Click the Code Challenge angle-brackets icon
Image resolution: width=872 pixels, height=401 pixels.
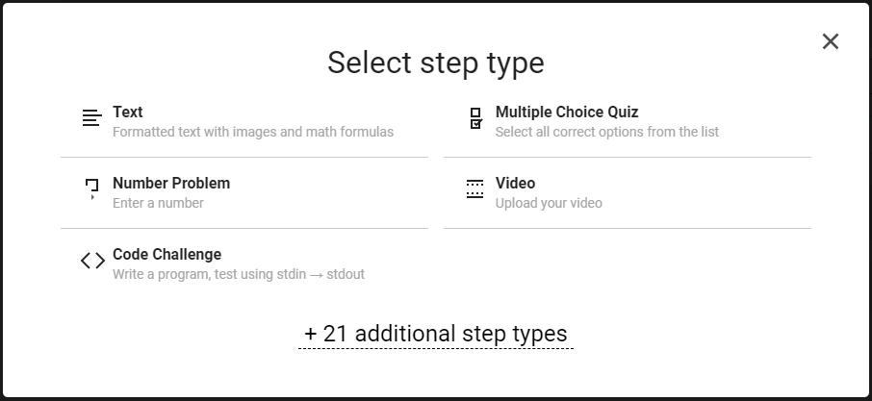[x=92, y=261]
